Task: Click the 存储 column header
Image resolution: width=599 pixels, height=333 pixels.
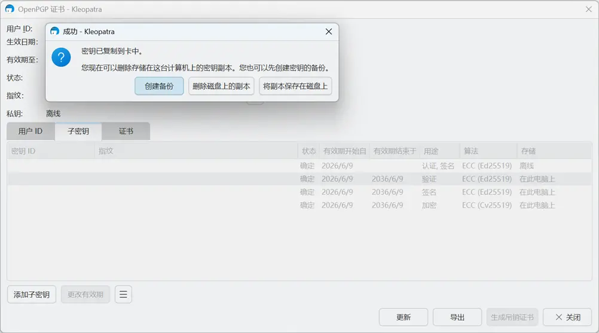Action: [554, 151]
